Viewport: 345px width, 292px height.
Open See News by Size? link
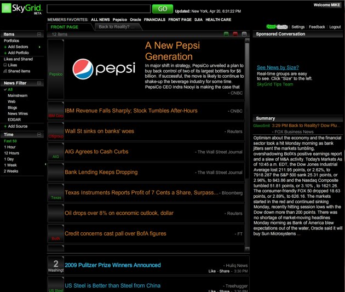coord(278,67)
